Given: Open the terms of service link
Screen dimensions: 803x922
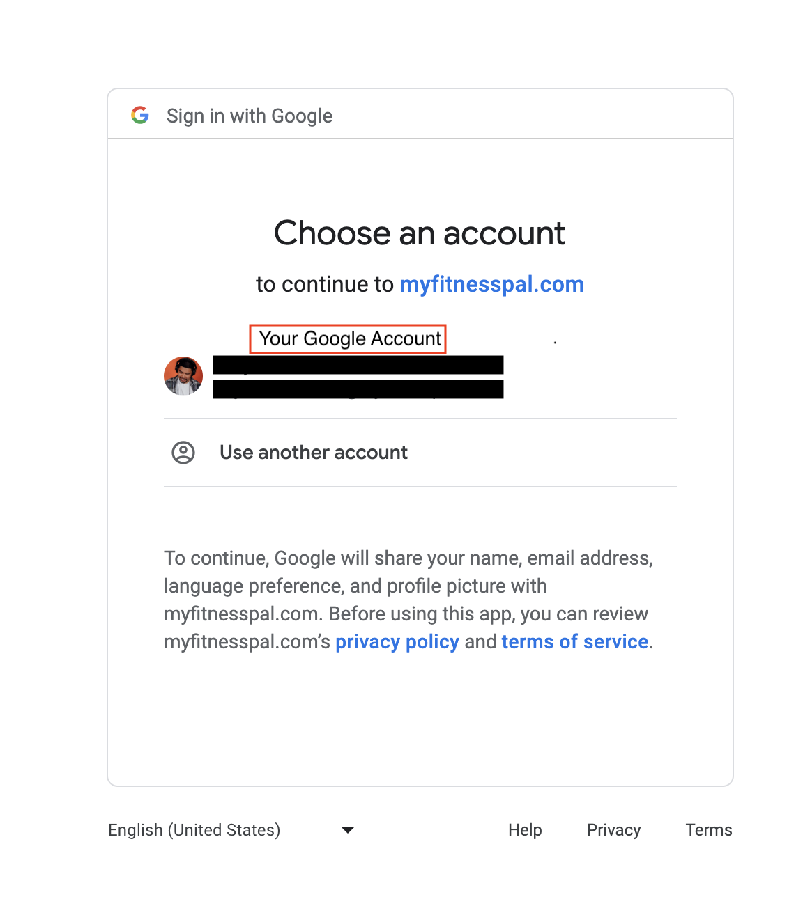Looking at the screenshot, I should coord(575,641).
